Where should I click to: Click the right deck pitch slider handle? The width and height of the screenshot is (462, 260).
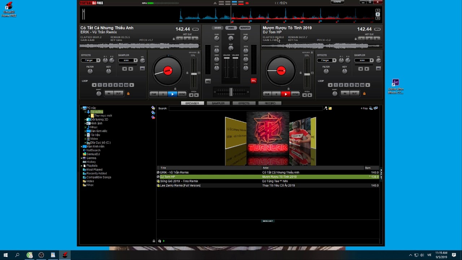[x=307, y=74]
